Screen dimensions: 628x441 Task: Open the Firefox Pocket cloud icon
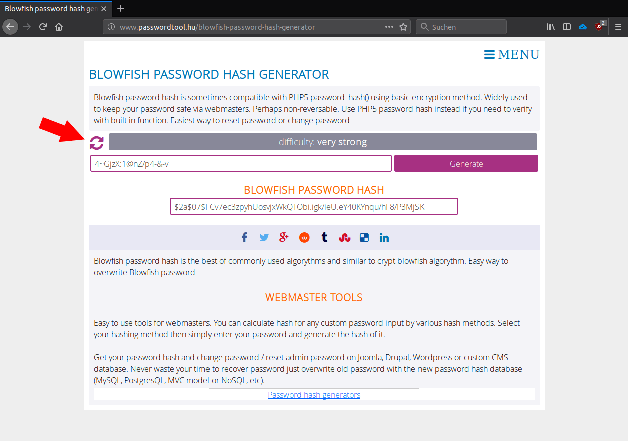[x=582, y=26]
